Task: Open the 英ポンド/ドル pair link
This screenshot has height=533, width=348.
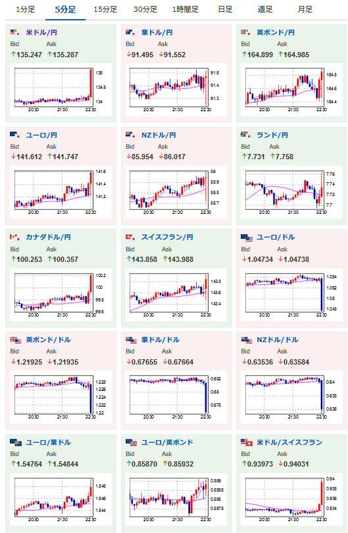Action: (x=48, y=340)
